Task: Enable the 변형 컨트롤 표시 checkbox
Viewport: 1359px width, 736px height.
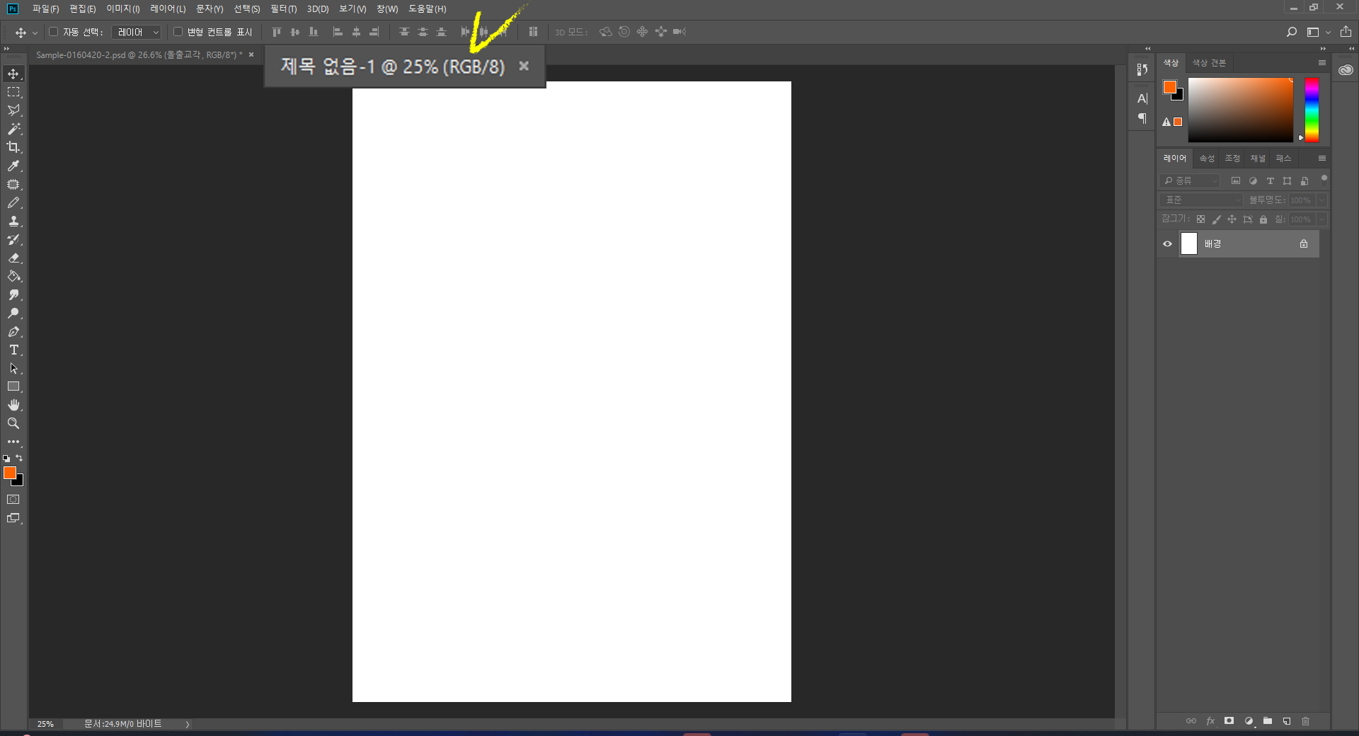Action: click(x=178, y=32)
